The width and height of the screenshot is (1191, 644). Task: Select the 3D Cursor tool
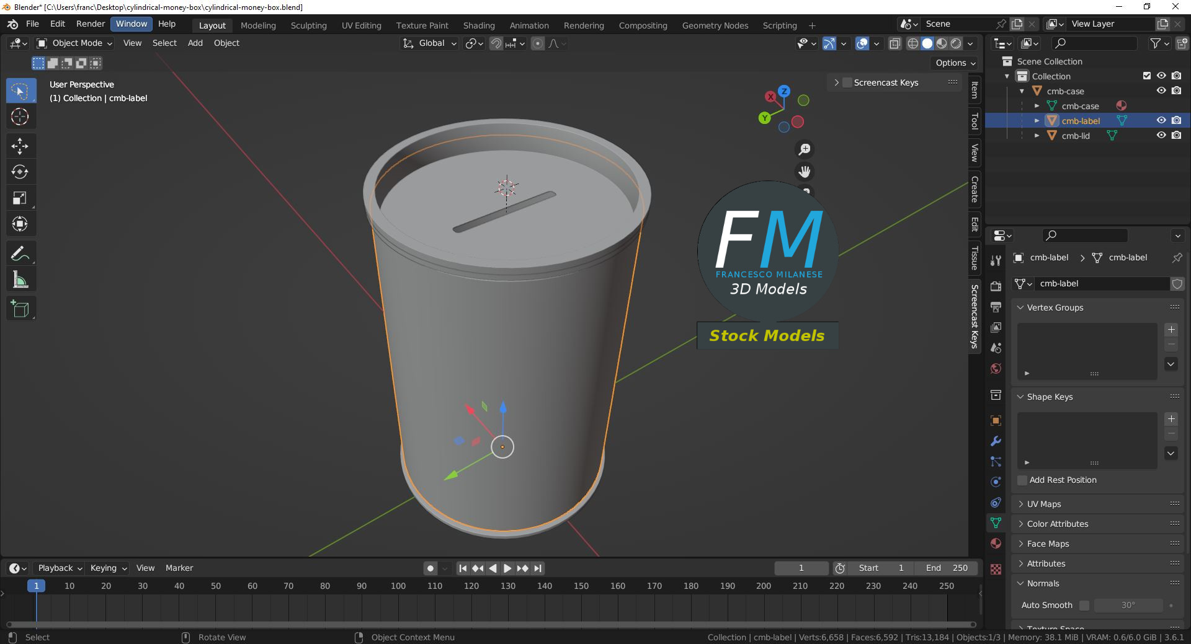point(20,117)
